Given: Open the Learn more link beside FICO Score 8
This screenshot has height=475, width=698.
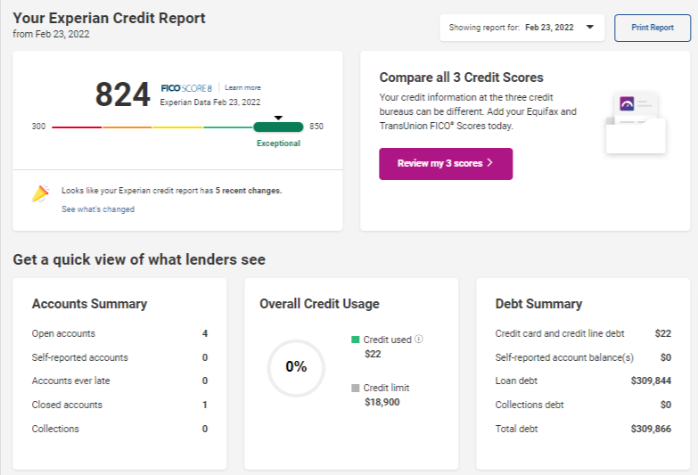Looking at the screenshot, I should 242,87.
